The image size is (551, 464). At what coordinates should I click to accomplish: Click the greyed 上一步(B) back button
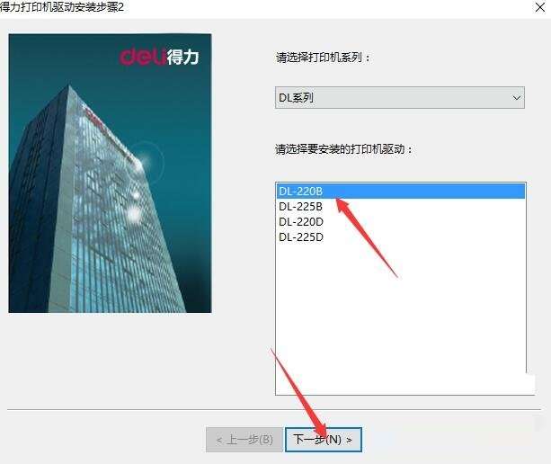point(244,440)
